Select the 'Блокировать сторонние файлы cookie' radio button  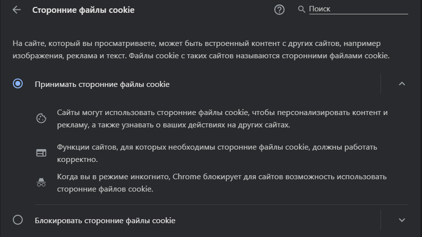[18, 220]
